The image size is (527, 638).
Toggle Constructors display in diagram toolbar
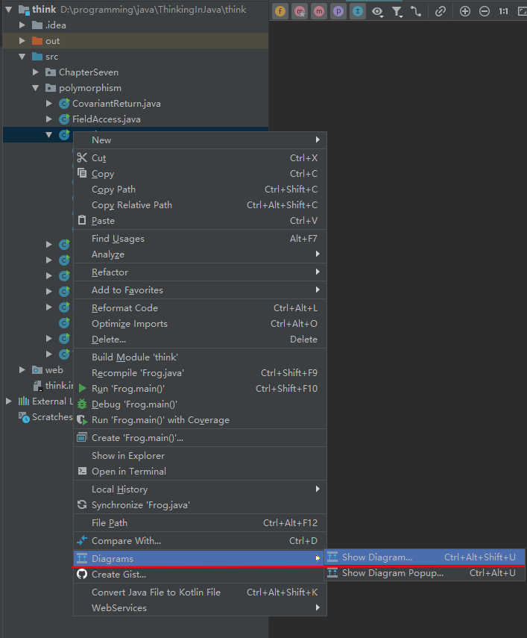pos(300,11)
